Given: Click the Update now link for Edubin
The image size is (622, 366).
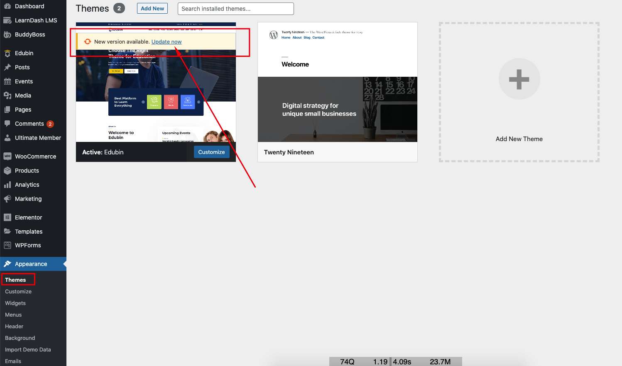Looking at the screenshot, I should (x=166, y=41).
